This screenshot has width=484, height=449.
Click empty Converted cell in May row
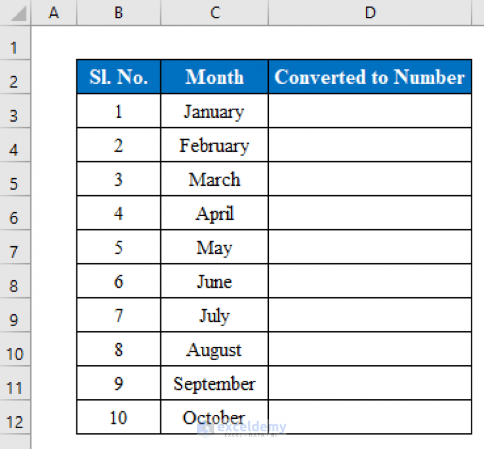point(370,247)
